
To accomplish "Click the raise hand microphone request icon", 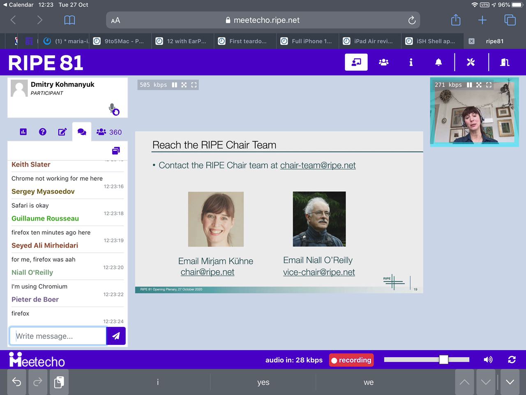I will [x=114, y=109].
